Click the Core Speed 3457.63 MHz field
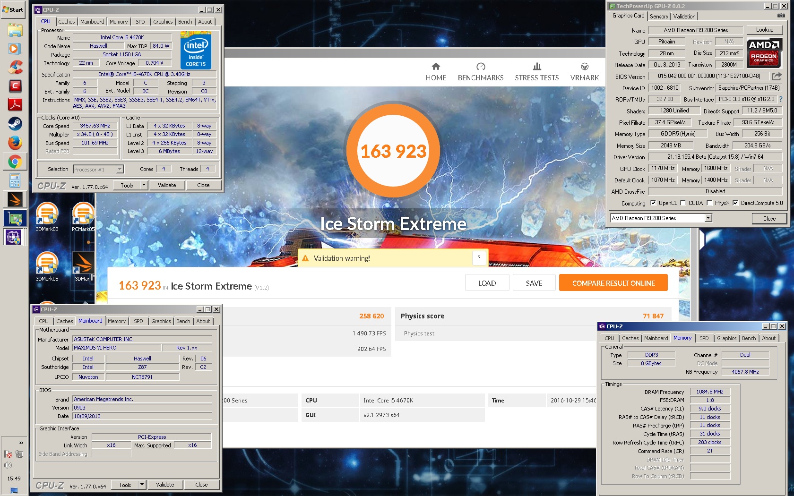794x496 pixels. pos(95,126)
